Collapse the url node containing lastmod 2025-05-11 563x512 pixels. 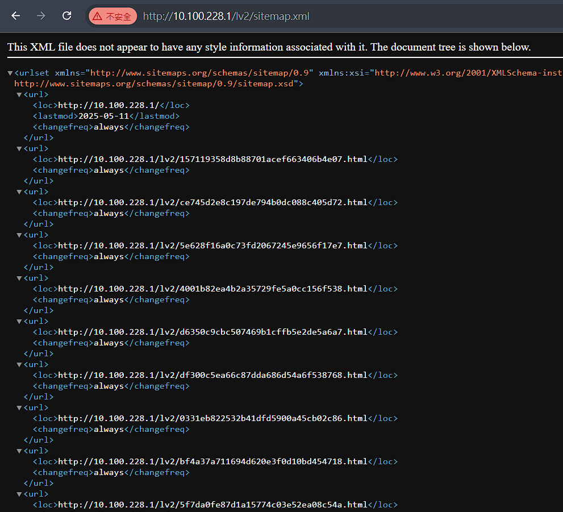[19, 95]
